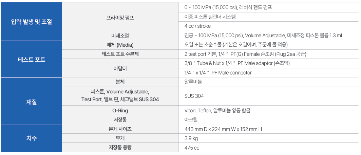The height and width of the screenshot is (155, 361).
Task: Click the 압력 발생 및 조절 category header
Action: point(31,22)
